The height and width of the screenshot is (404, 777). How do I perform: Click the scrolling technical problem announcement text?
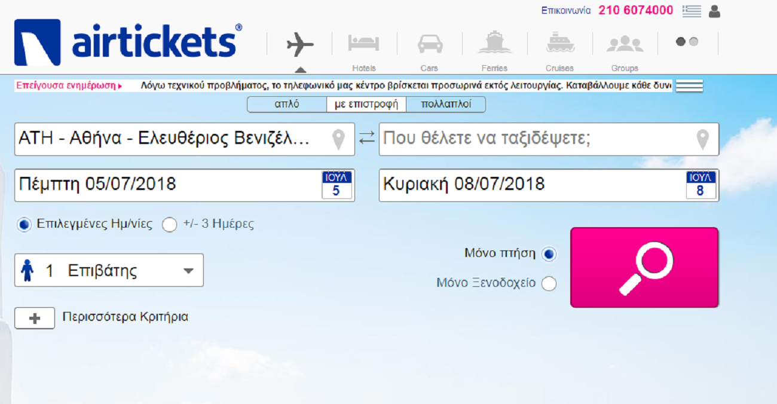[x=406, y=85]
